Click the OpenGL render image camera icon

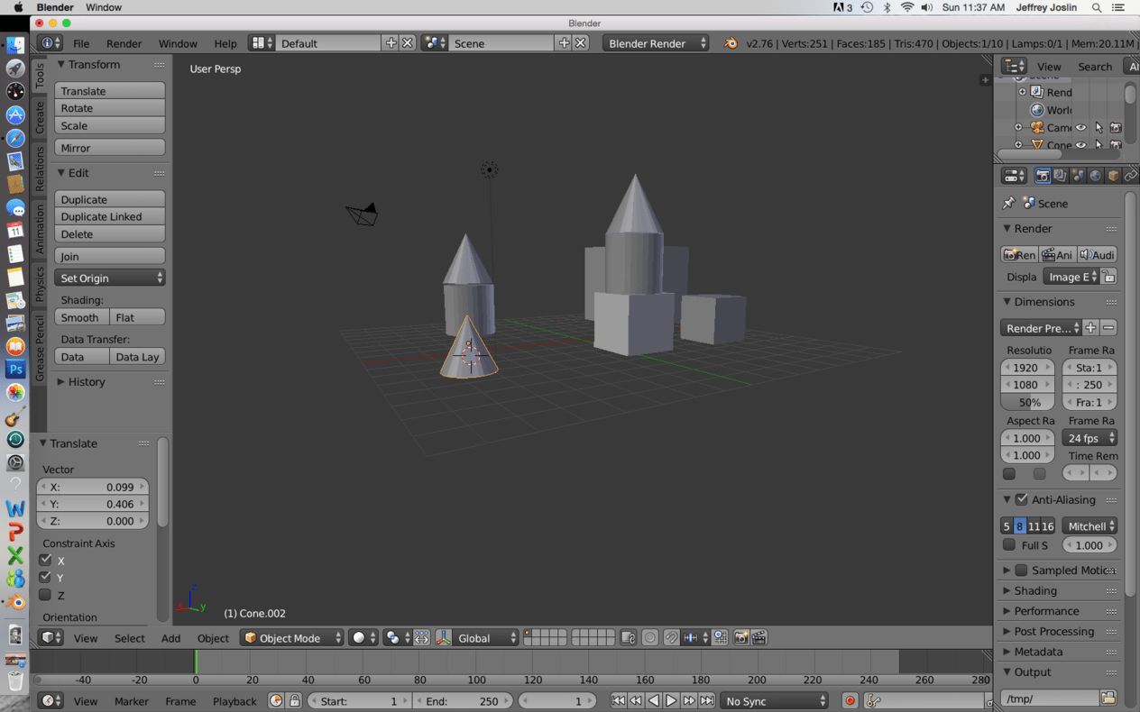(x=740, y=638)
